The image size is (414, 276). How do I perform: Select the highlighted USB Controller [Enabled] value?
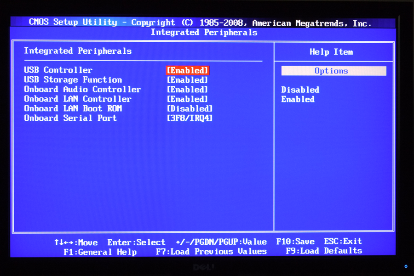point(188,70)
